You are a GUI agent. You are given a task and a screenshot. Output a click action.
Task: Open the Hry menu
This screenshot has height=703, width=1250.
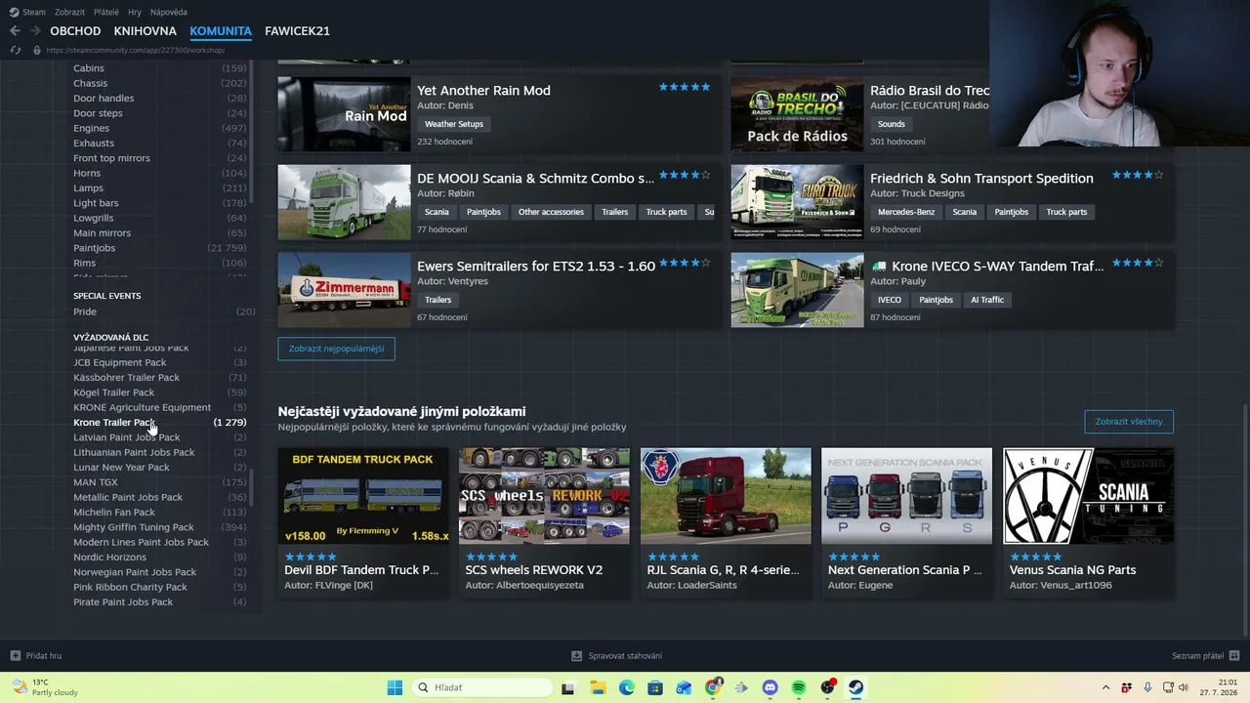[x=135, y=12]
